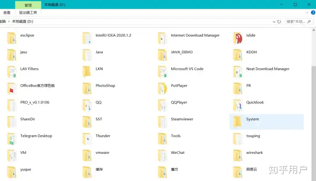Click the Quicklook folder icon
The width and height of the screenshot is (316, 181).
click(x=238, y=105)
